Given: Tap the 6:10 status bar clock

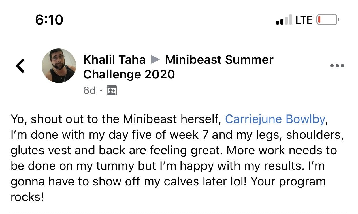Looking at the screenshot, I should (49, 20).
